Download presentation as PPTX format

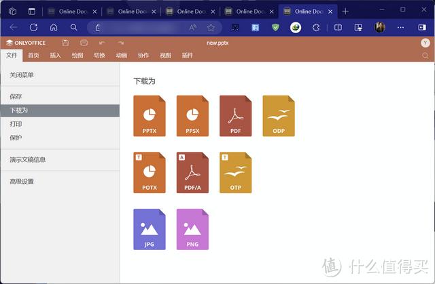150,116
